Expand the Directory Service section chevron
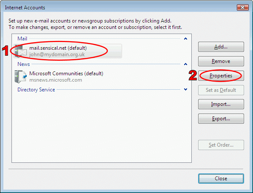This screenshot has width=253, height=193. pyautogui.click(x=185, y=89)
